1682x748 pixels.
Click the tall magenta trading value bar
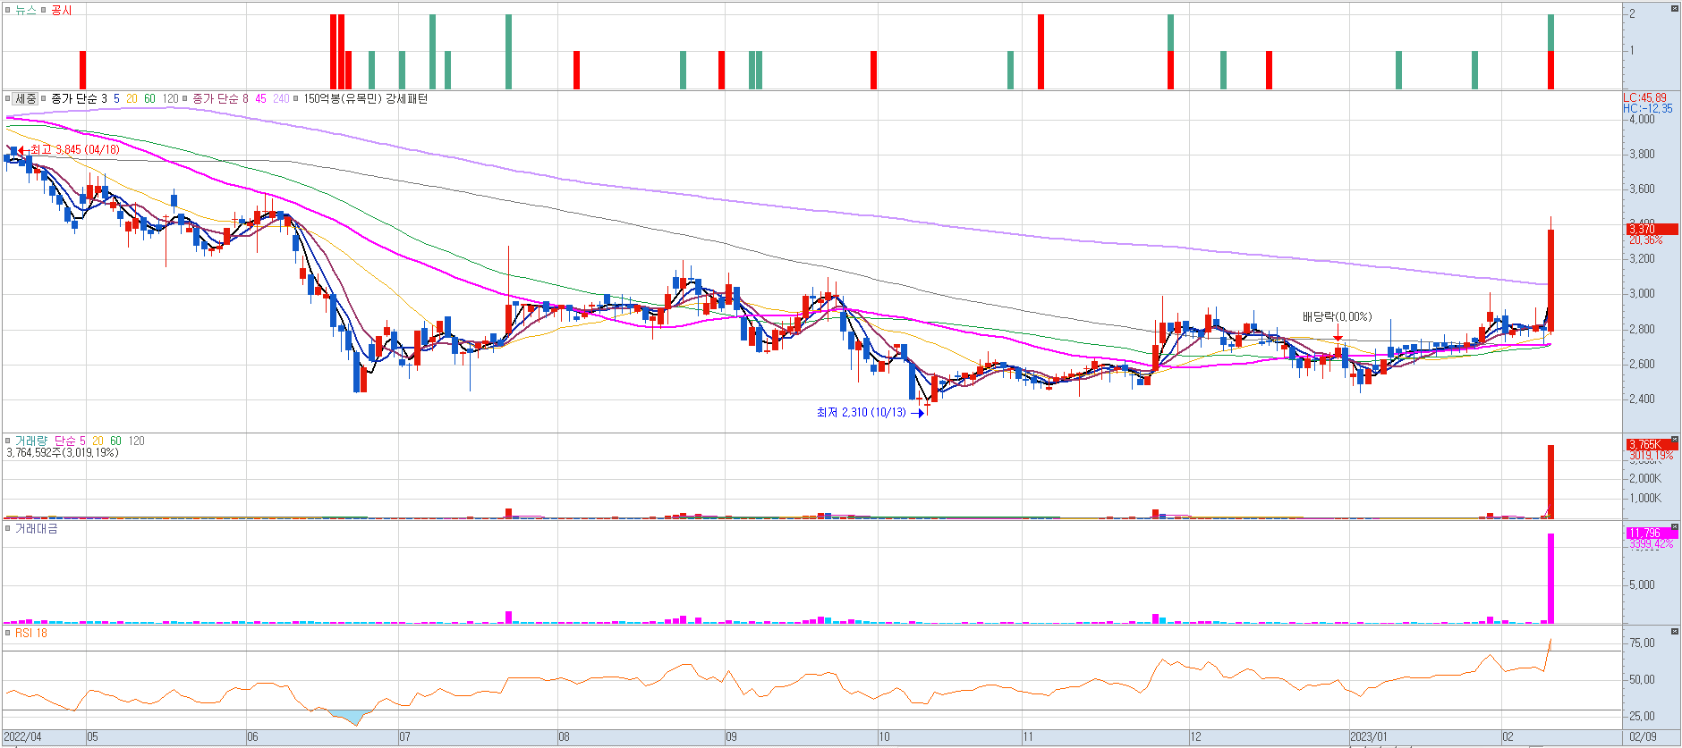pos(1550,578)
